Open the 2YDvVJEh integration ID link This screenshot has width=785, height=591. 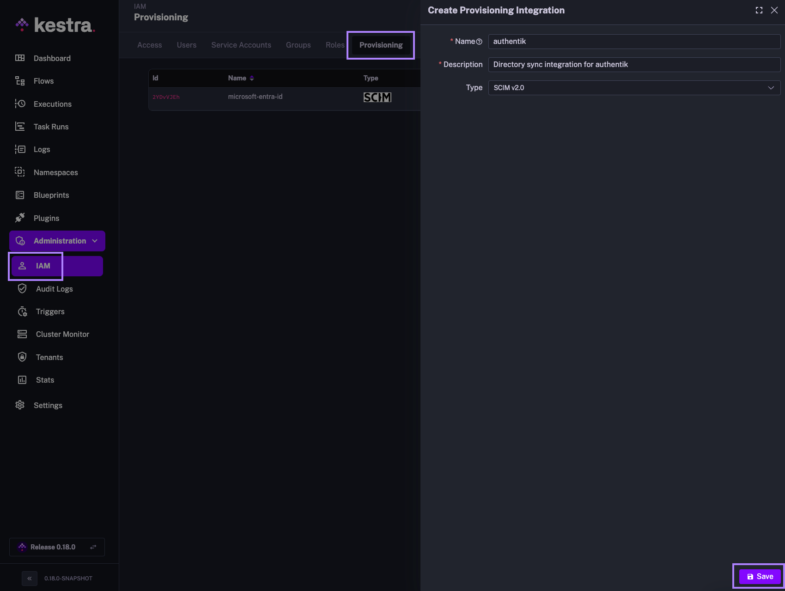pyautogui.click(x=166, y=97)
